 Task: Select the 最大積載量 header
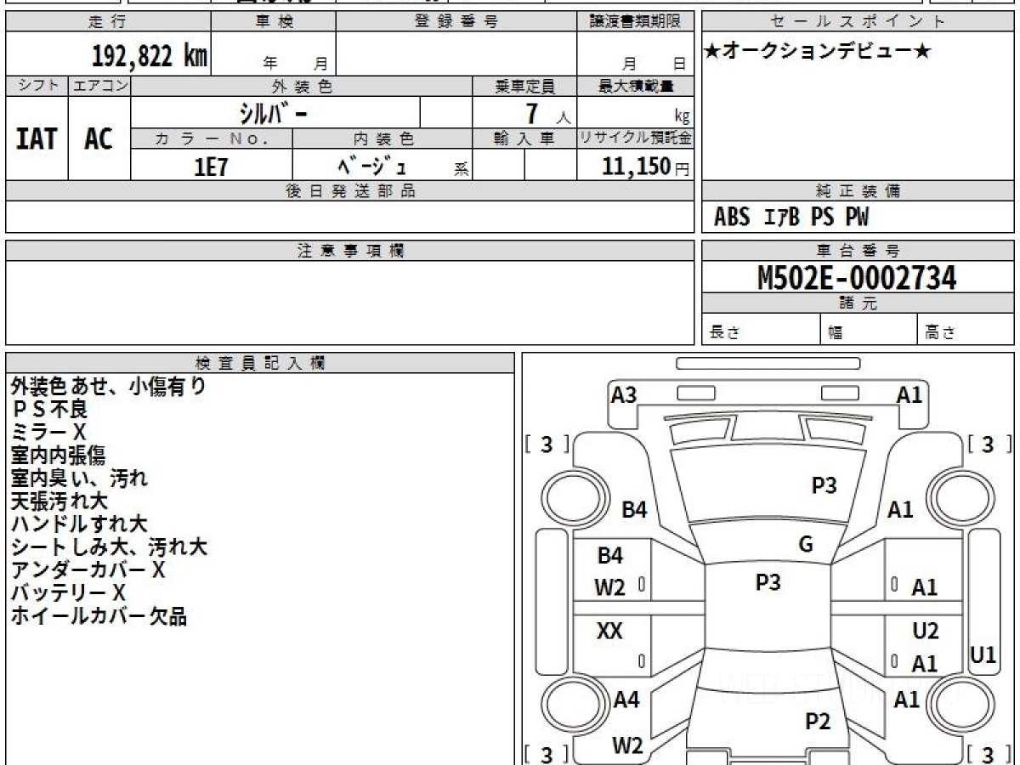pos(635,86)
